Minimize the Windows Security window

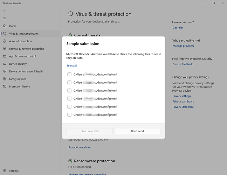(x=205, y=3)
